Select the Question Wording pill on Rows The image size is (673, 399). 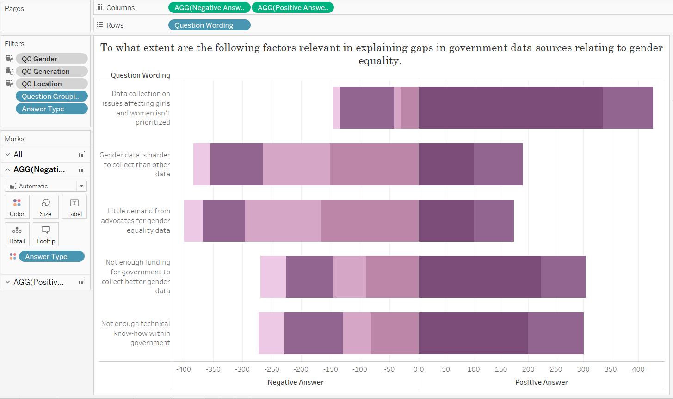(209, 24)
